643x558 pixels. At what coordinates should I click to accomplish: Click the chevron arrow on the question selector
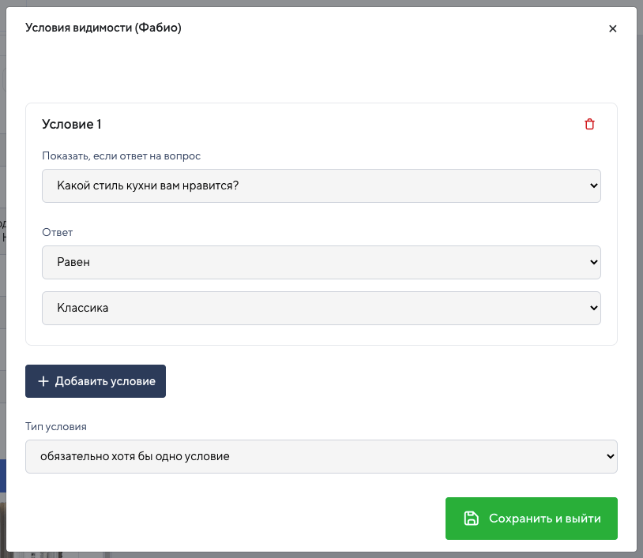tap(593, 185)
